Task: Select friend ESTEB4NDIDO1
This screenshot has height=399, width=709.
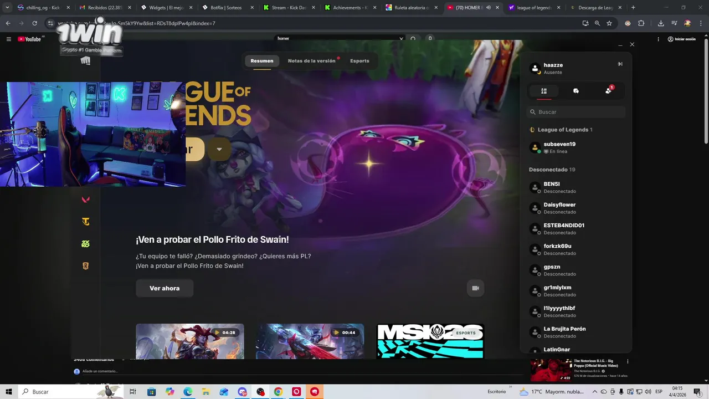Action: [x=576, y=229]
